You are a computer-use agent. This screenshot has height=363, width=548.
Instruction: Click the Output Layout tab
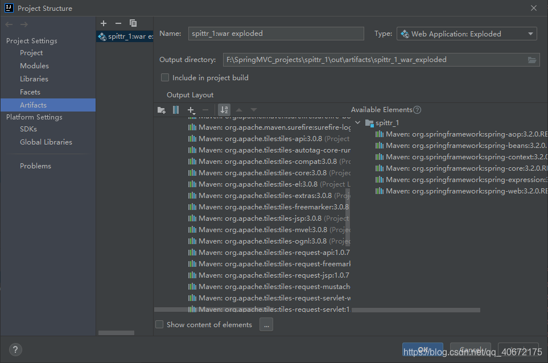point(189,95)
